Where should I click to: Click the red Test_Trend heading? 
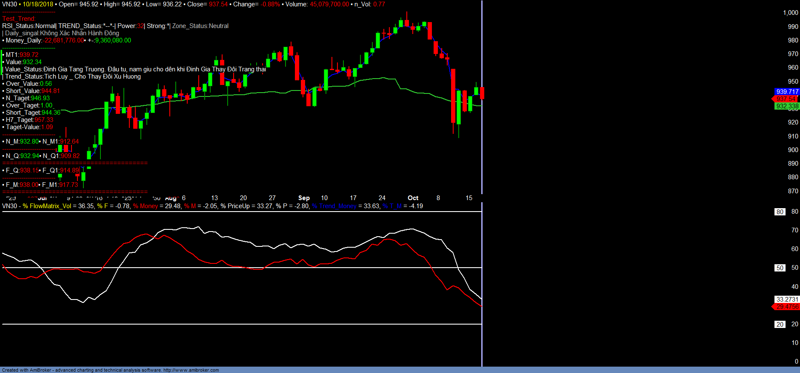19,19
